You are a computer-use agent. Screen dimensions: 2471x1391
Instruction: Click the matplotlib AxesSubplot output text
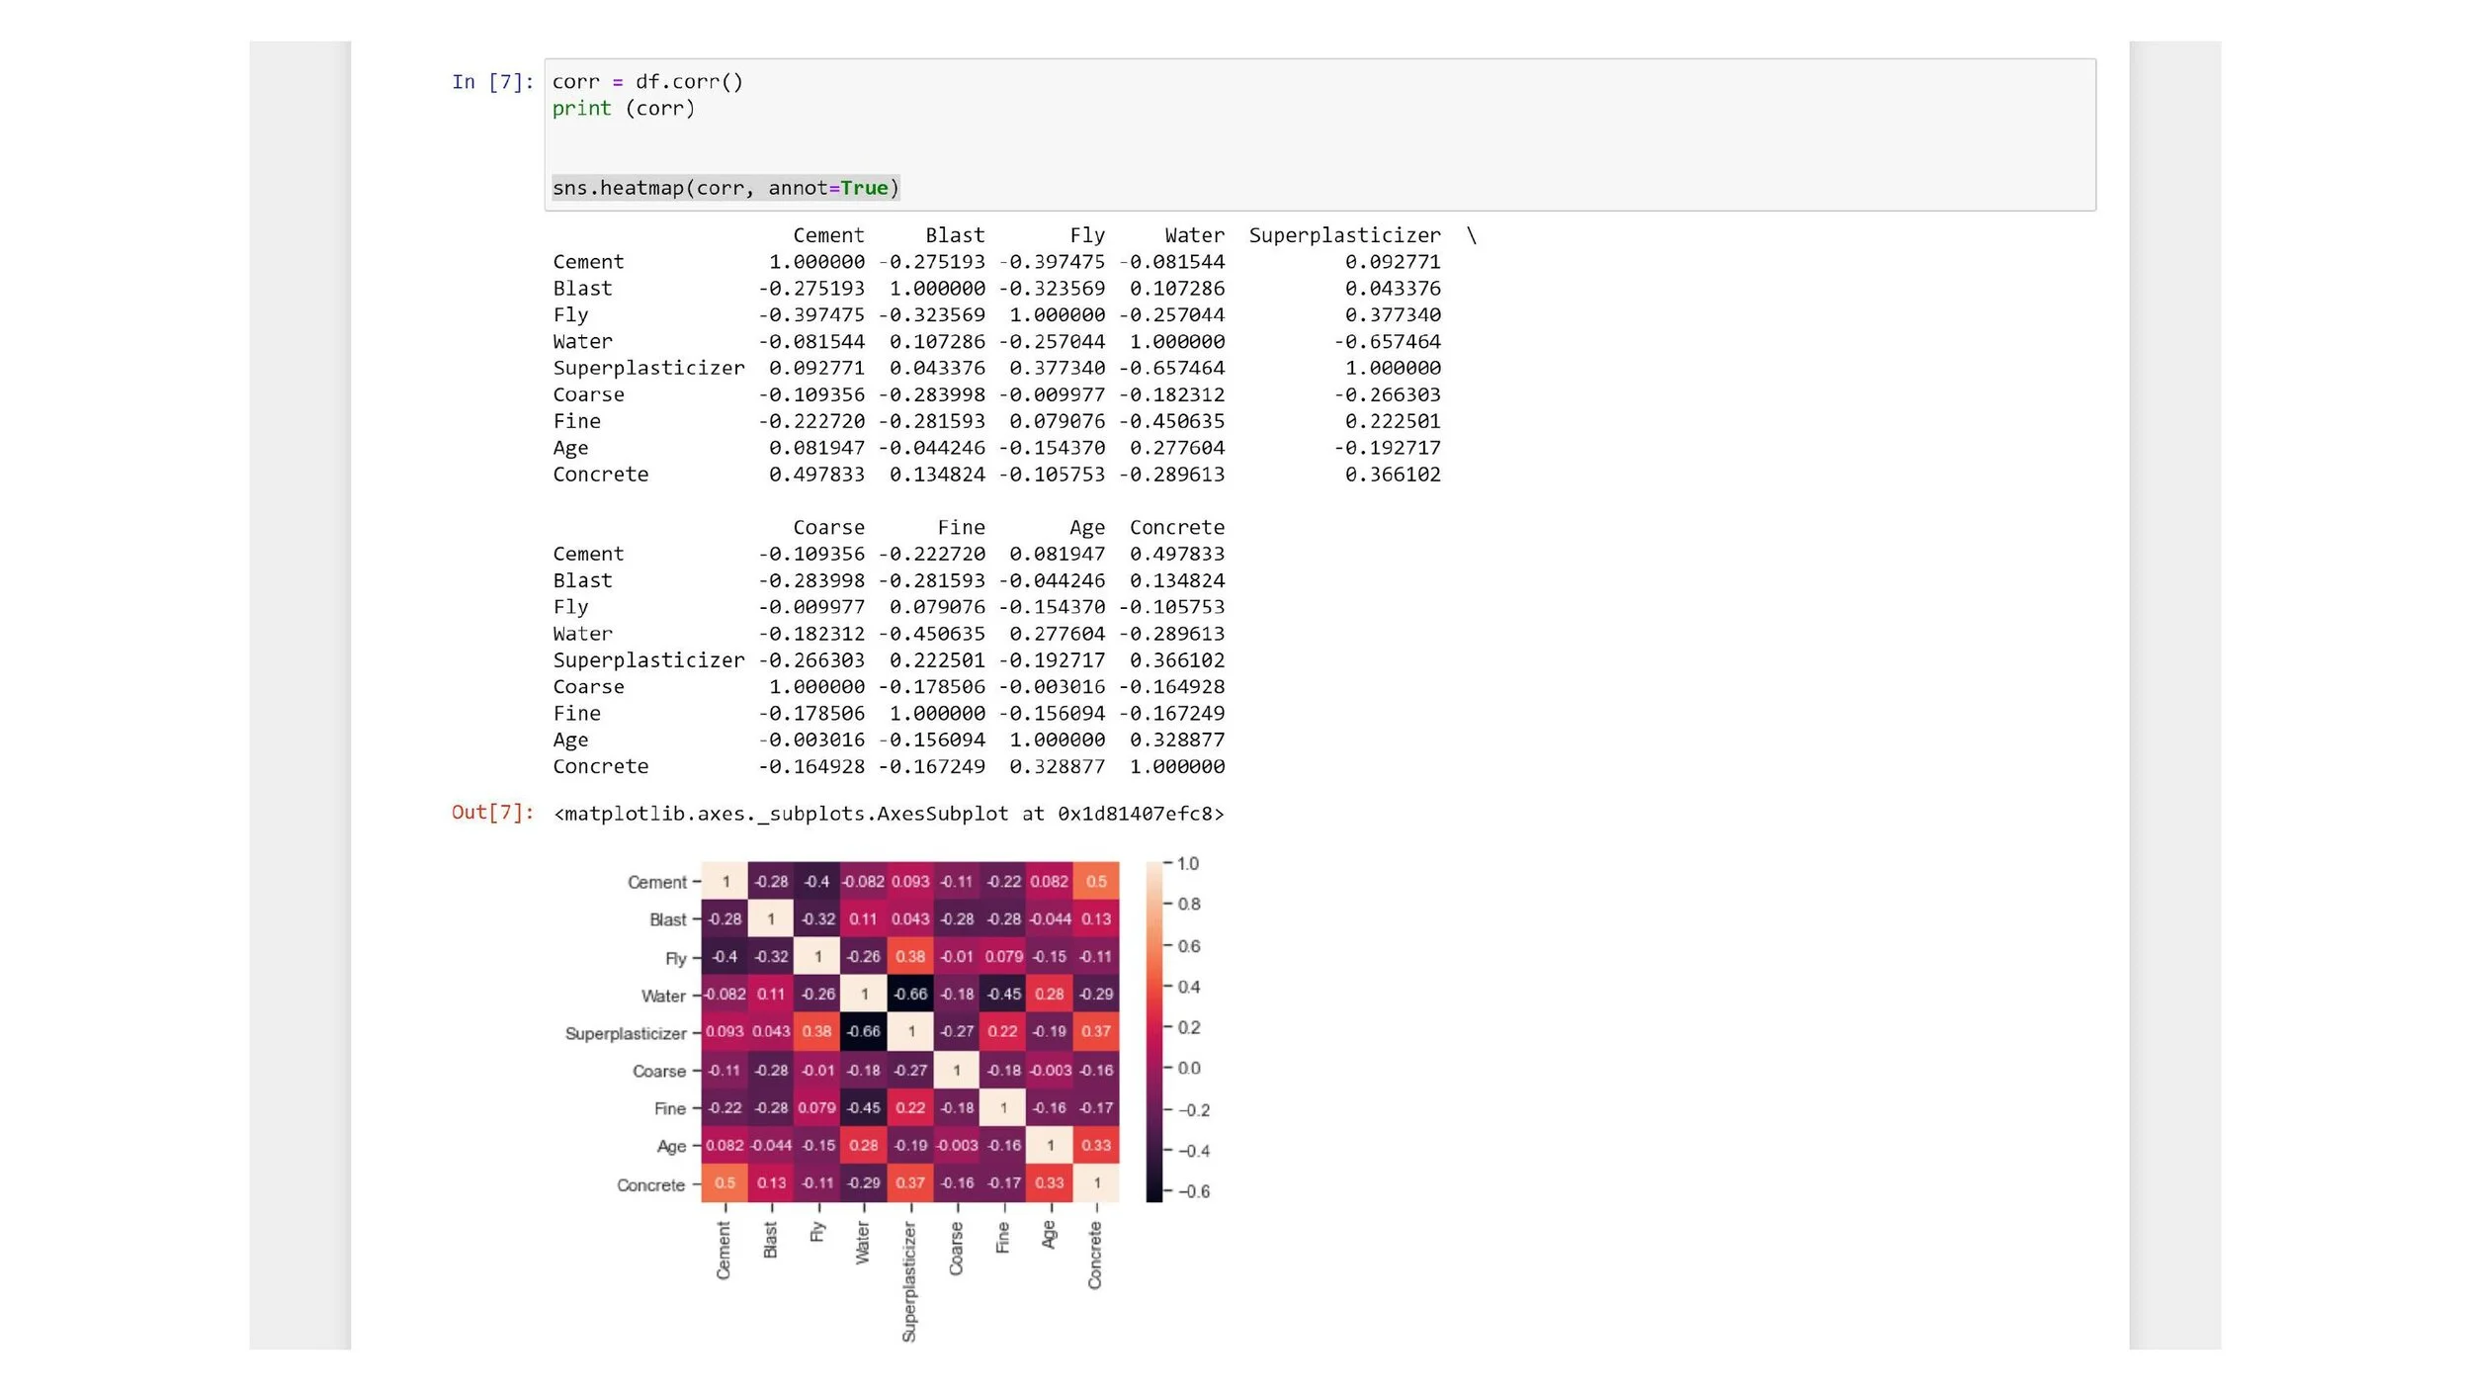coord(888,814)
